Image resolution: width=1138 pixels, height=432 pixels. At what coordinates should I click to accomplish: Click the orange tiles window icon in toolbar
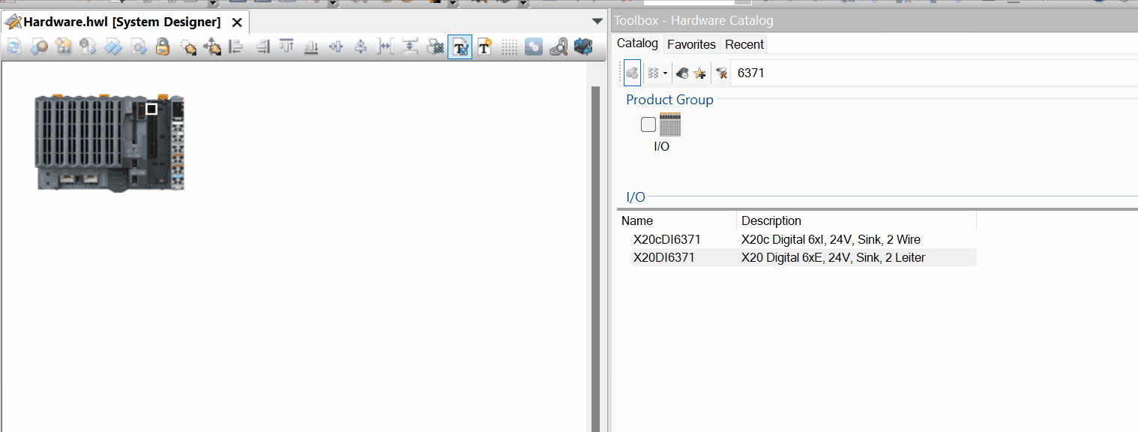click(64, 47)
